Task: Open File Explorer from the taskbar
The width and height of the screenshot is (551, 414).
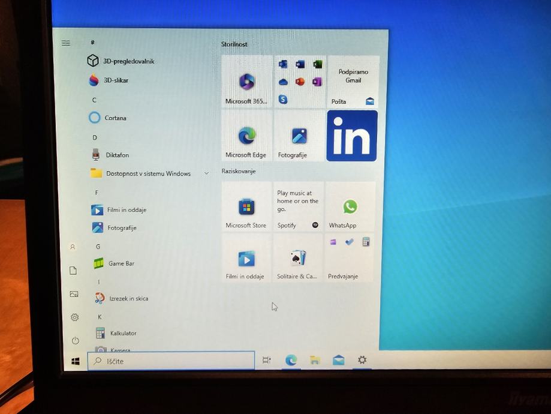Action: pos(315,360)
